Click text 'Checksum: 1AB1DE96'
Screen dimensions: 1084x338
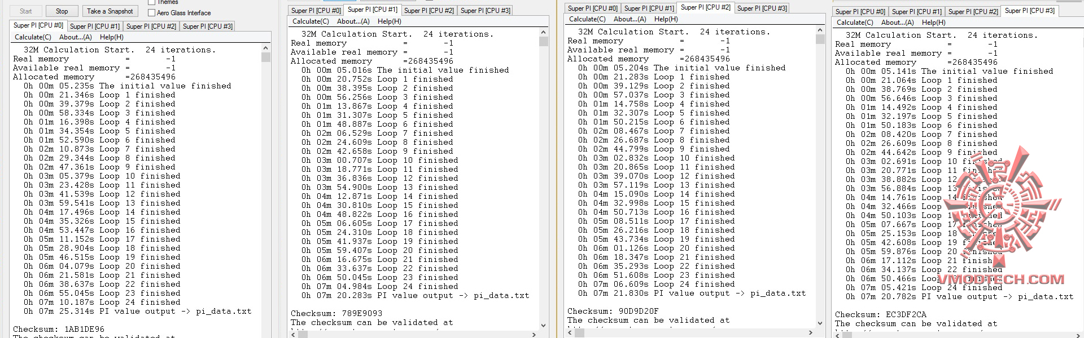tap(59, 330)
